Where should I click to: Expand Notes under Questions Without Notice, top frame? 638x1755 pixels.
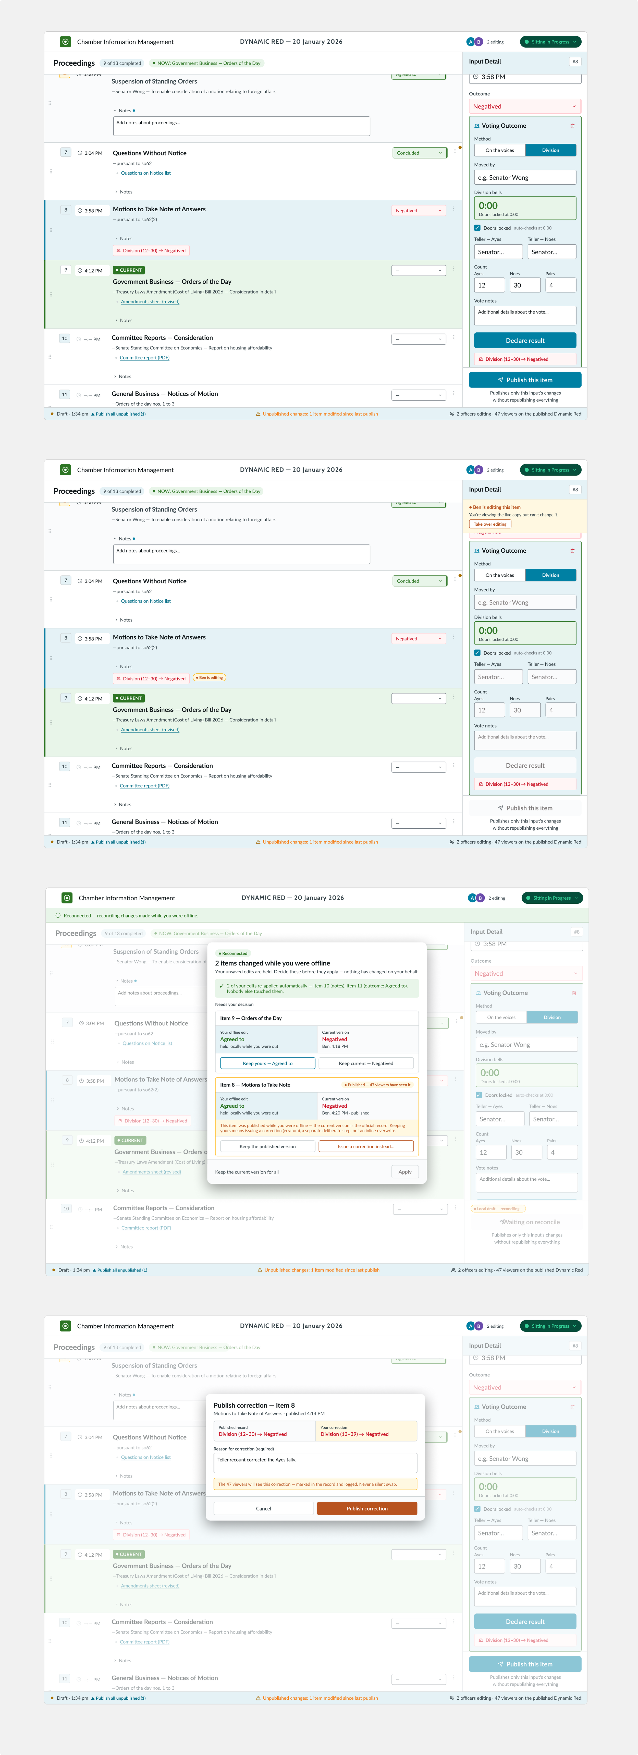pyautogui.click(x=124, y=192)
